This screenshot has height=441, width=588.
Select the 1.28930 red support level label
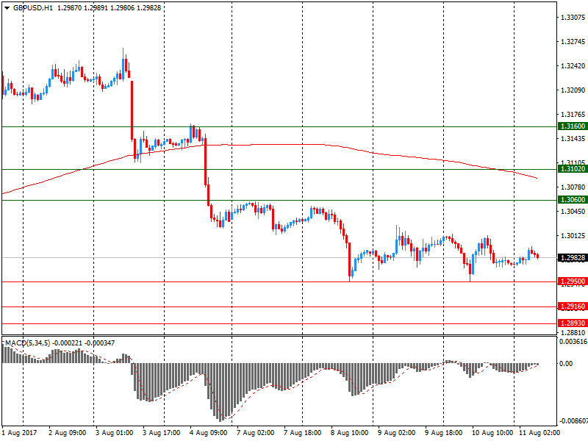pyautogui.click(x=573, y=323)
